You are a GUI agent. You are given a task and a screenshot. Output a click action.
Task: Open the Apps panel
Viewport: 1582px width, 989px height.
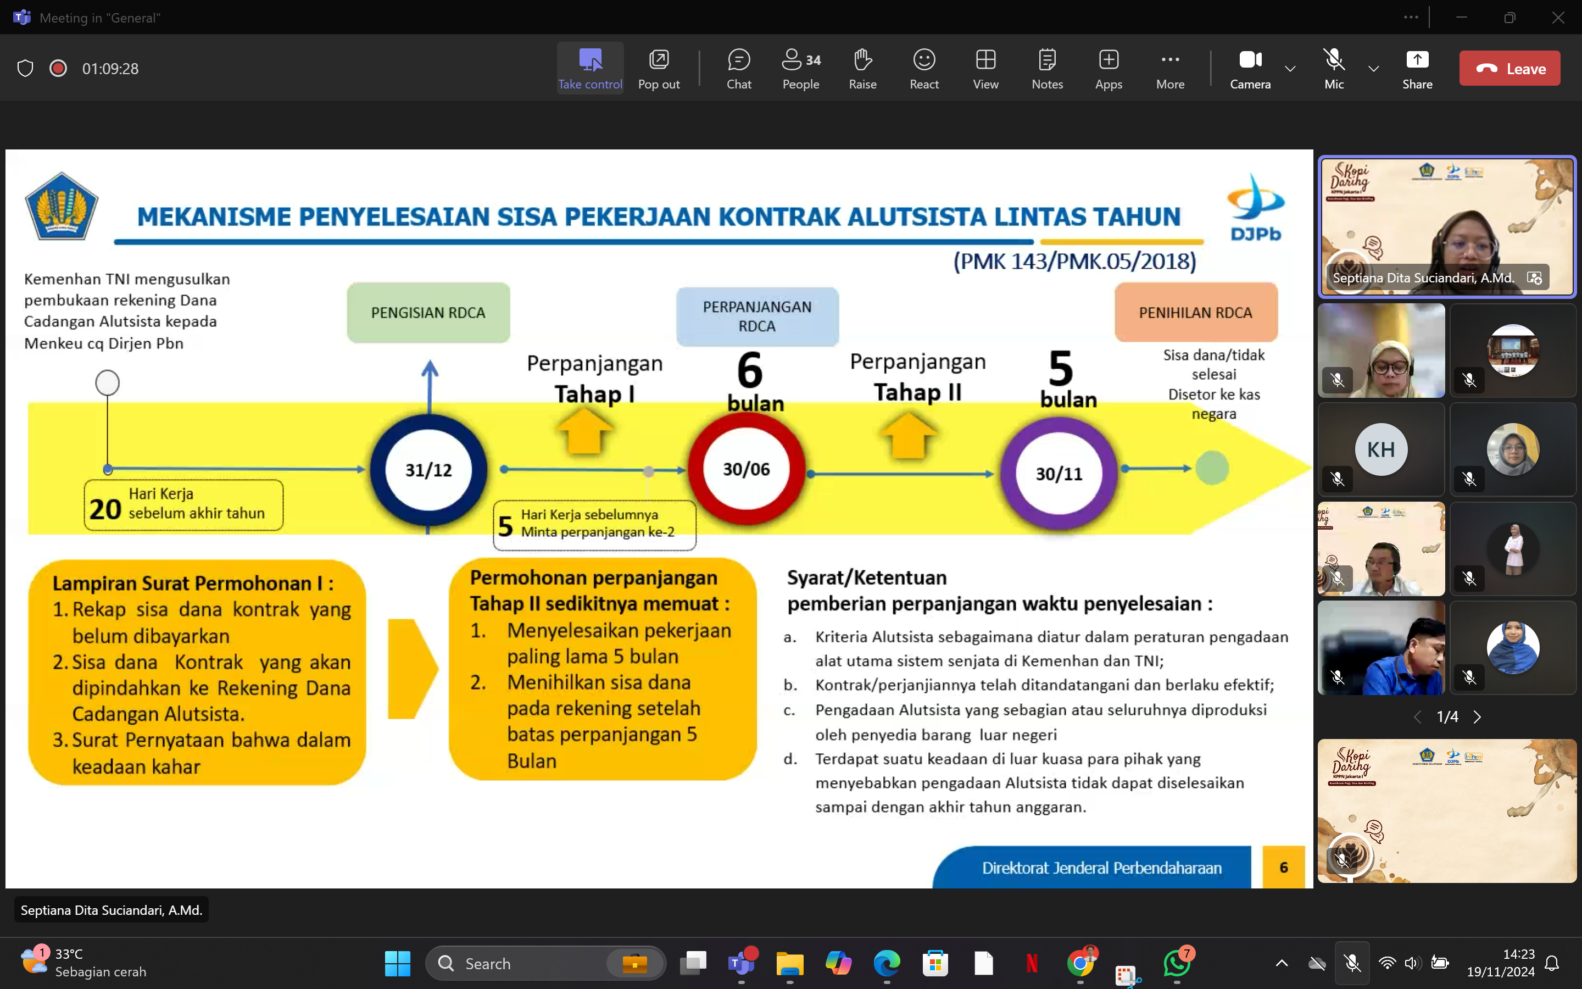tap(1108, 68)
